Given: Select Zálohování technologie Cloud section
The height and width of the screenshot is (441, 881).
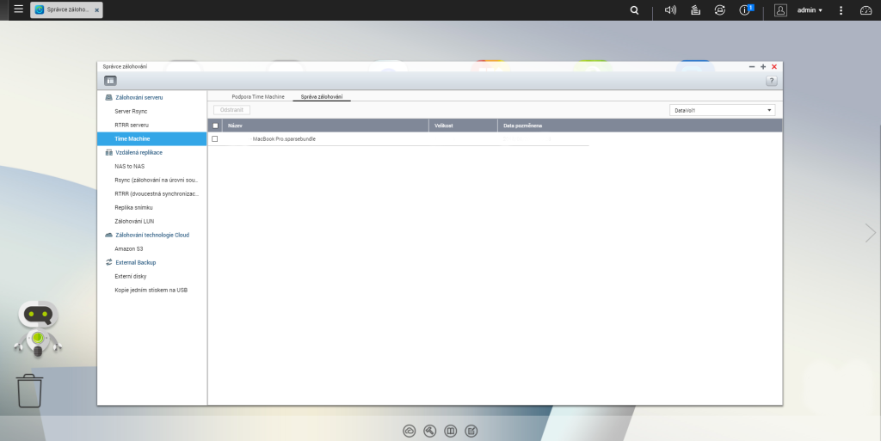Looking at the screenshot, I should pyautogui.click(x=152, y=235).
